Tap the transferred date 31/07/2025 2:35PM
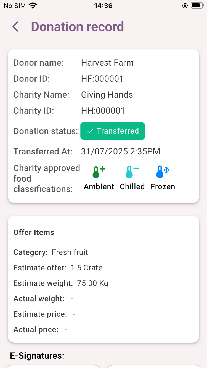The image size is (207, 368). pos(121,151)
